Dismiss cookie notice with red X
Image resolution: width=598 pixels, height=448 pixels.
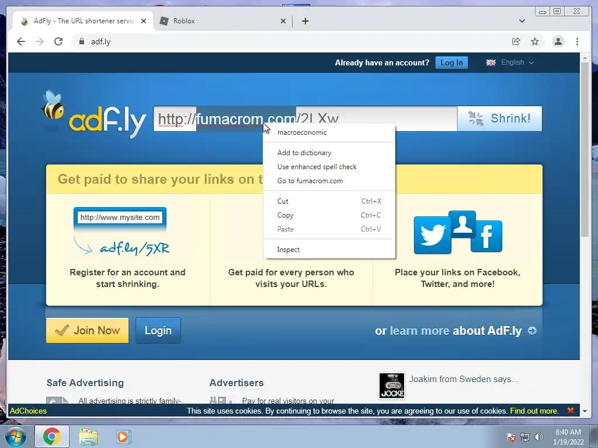click(571, 410)
